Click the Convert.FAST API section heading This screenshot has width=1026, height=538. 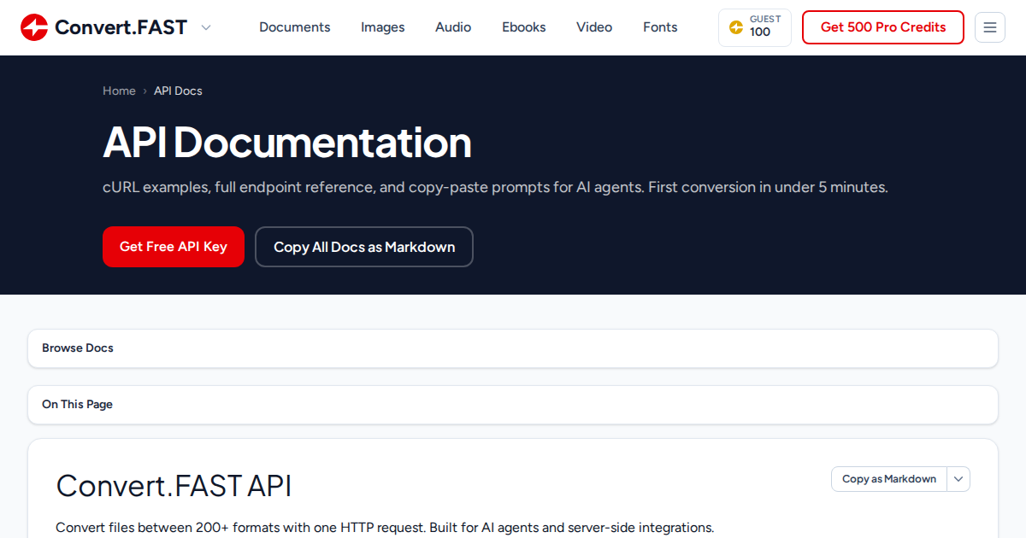pyautogui.click(x=174, y=486)
